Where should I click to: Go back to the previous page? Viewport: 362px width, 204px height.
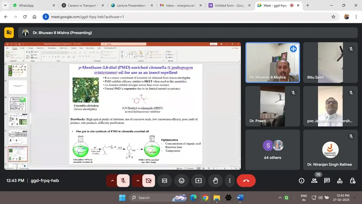click(x=6, y=17)
